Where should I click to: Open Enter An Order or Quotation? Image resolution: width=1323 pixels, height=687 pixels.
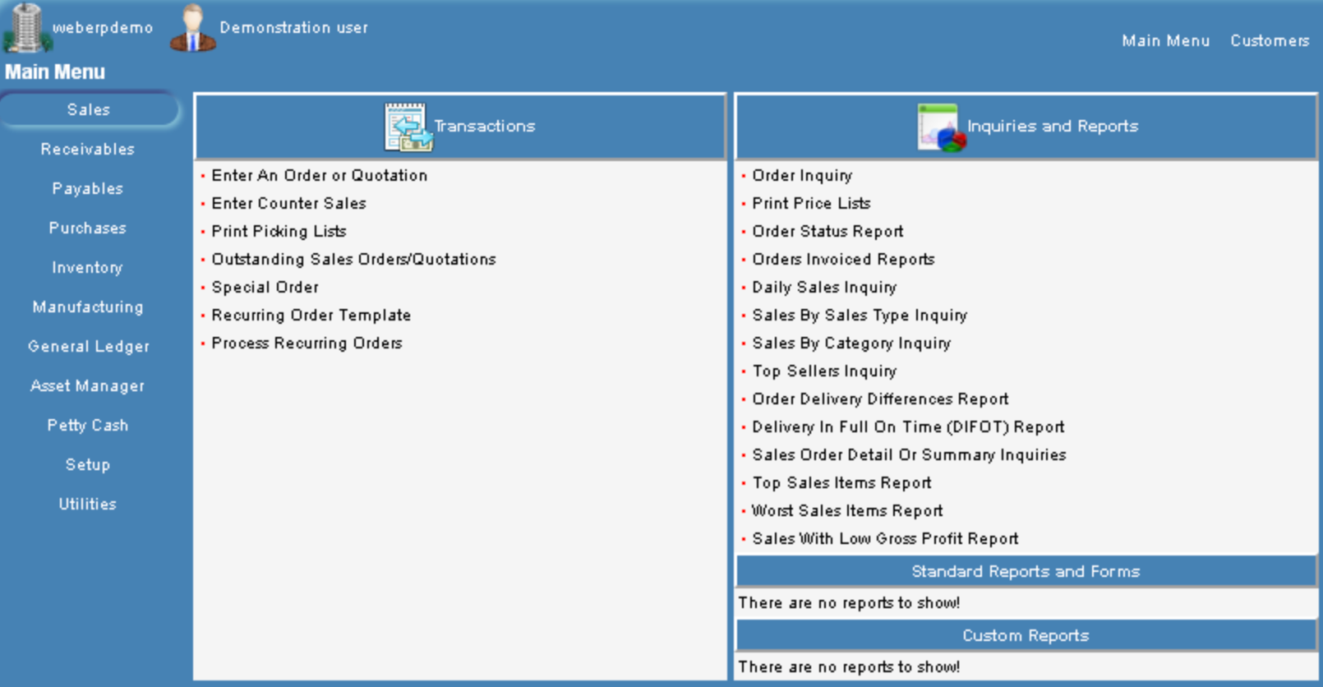[x=319, y=176]
